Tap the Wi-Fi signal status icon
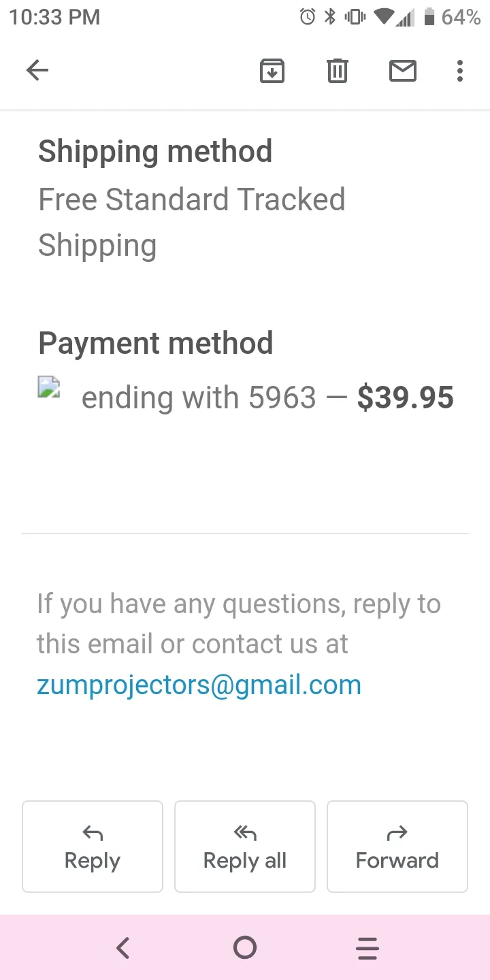 (385, 17)
